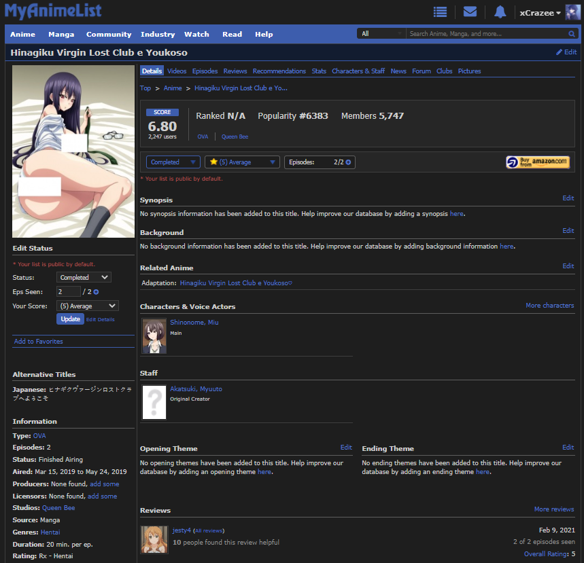Screen dimensions: 584x563
Task: Switch to the Forum tab
Action: [422, 71]
